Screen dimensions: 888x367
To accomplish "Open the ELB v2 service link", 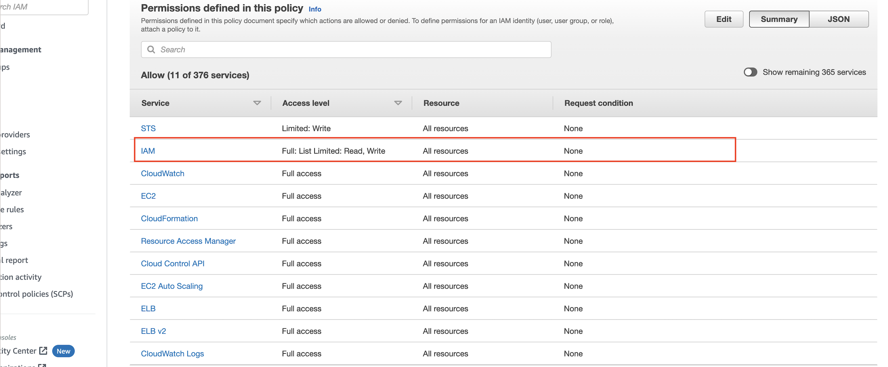I will tap(154, 331).
